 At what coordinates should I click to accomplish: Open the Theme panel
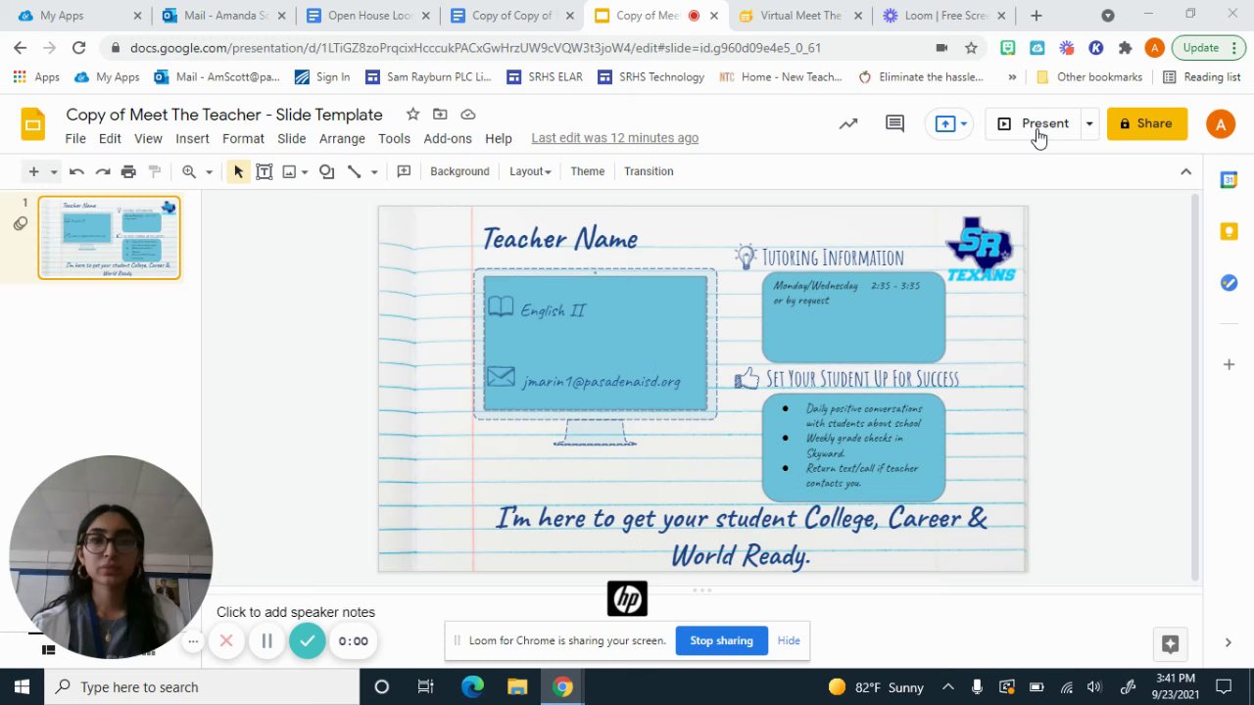pyautogui.click(x=588, y=171)
